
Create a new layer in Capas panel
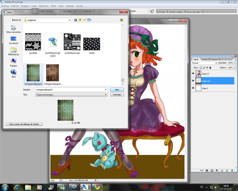(227, 170)
